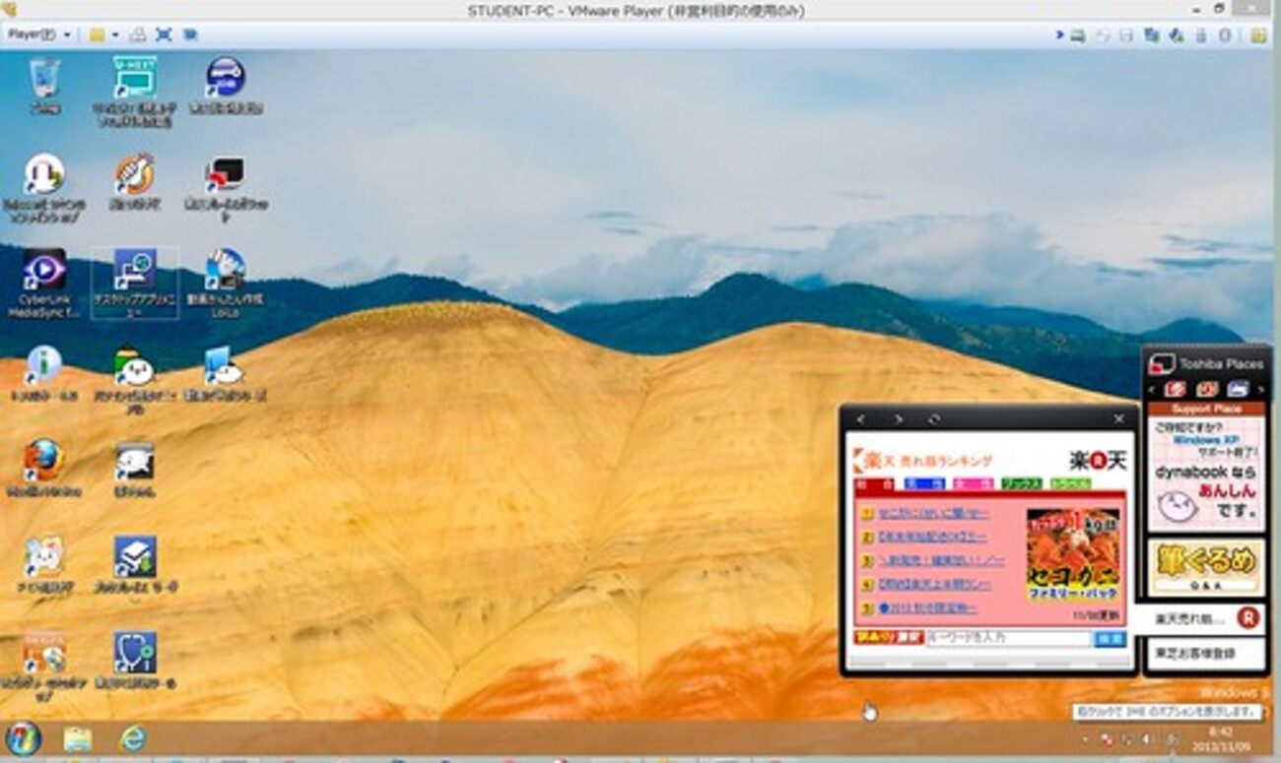This screenshot has height=763, width=1281.
Task: Click VMware fullscreen mode toolbar icon
Action: (164, 34)
